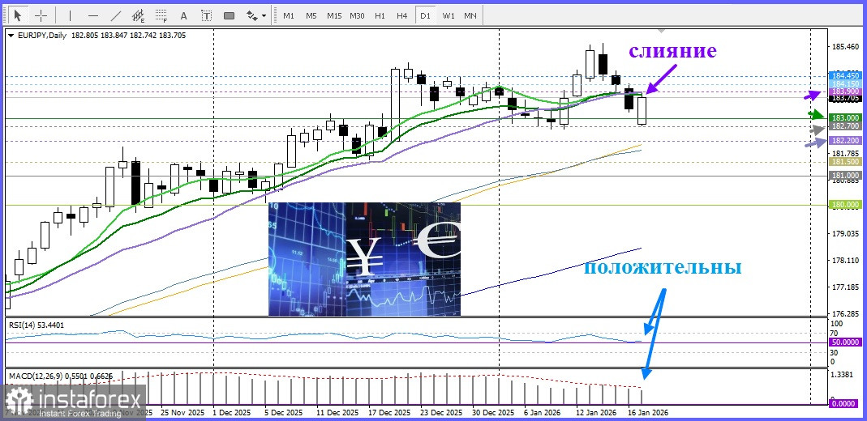Click the 184.450 price level label
The height and width of the screenshot is (421, 867).
pyautogui.click(x=845, y=75)
